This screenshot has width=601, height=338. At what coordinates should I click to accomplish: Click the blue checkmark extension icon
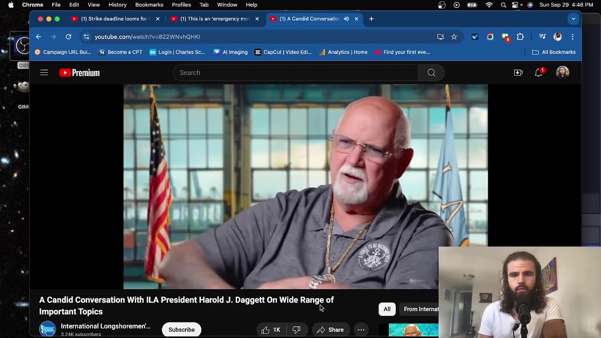click(x=475, y=37)
